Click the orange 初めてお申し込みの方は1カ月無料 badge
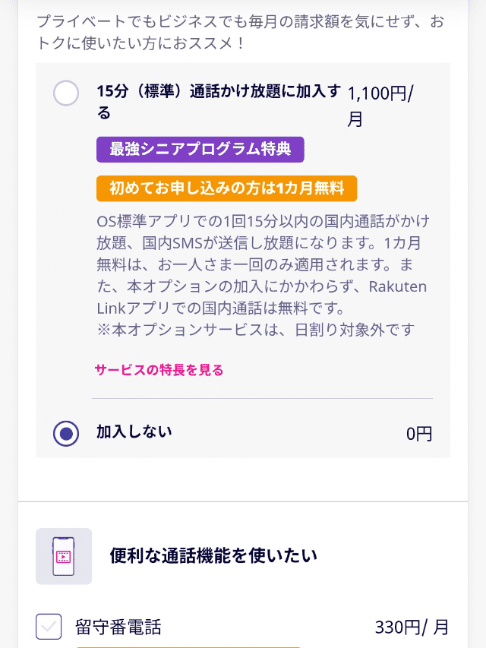This screenshot has height=648, width=486. 226,188
